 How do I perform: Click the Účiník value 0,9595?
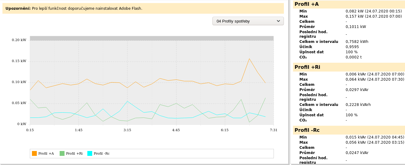coord(352,47)
